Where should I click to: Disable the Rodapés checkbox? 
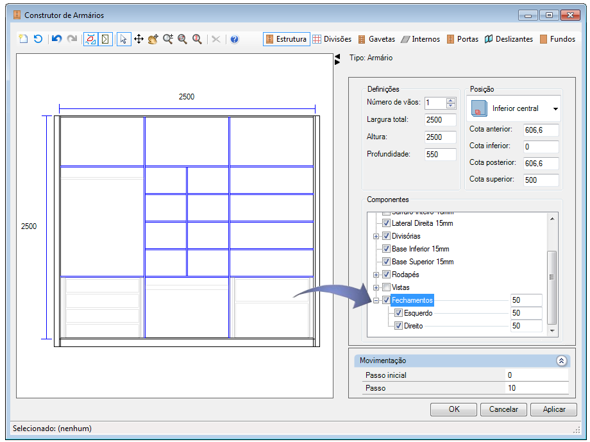[386, 275]
